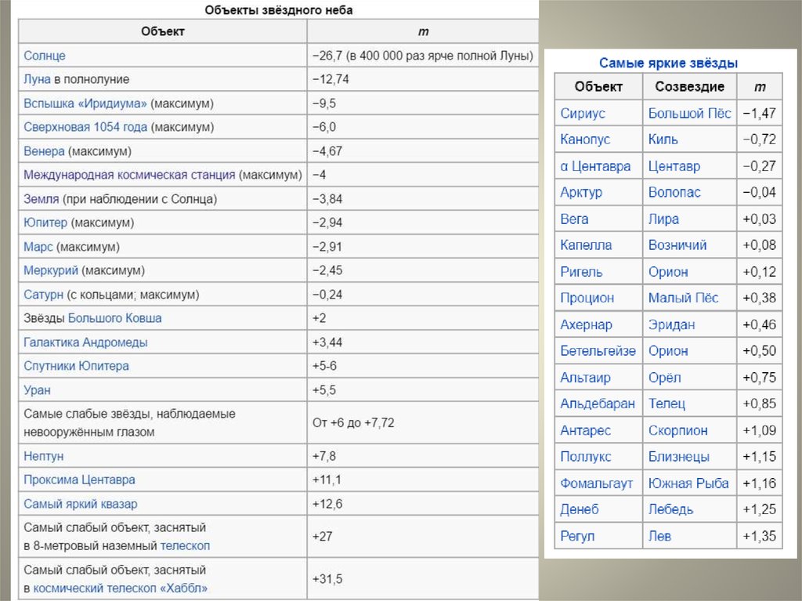The image size is (802, 601).
Task: Open the Киль constellation link
Action: click(x=663, y=139)
